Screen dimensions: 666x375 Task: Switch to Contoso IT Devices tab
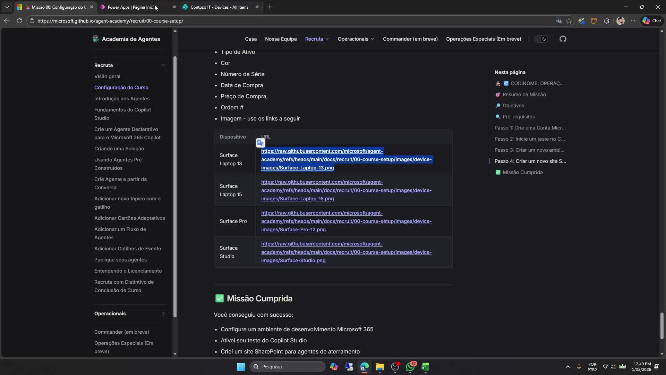(219, 7)
